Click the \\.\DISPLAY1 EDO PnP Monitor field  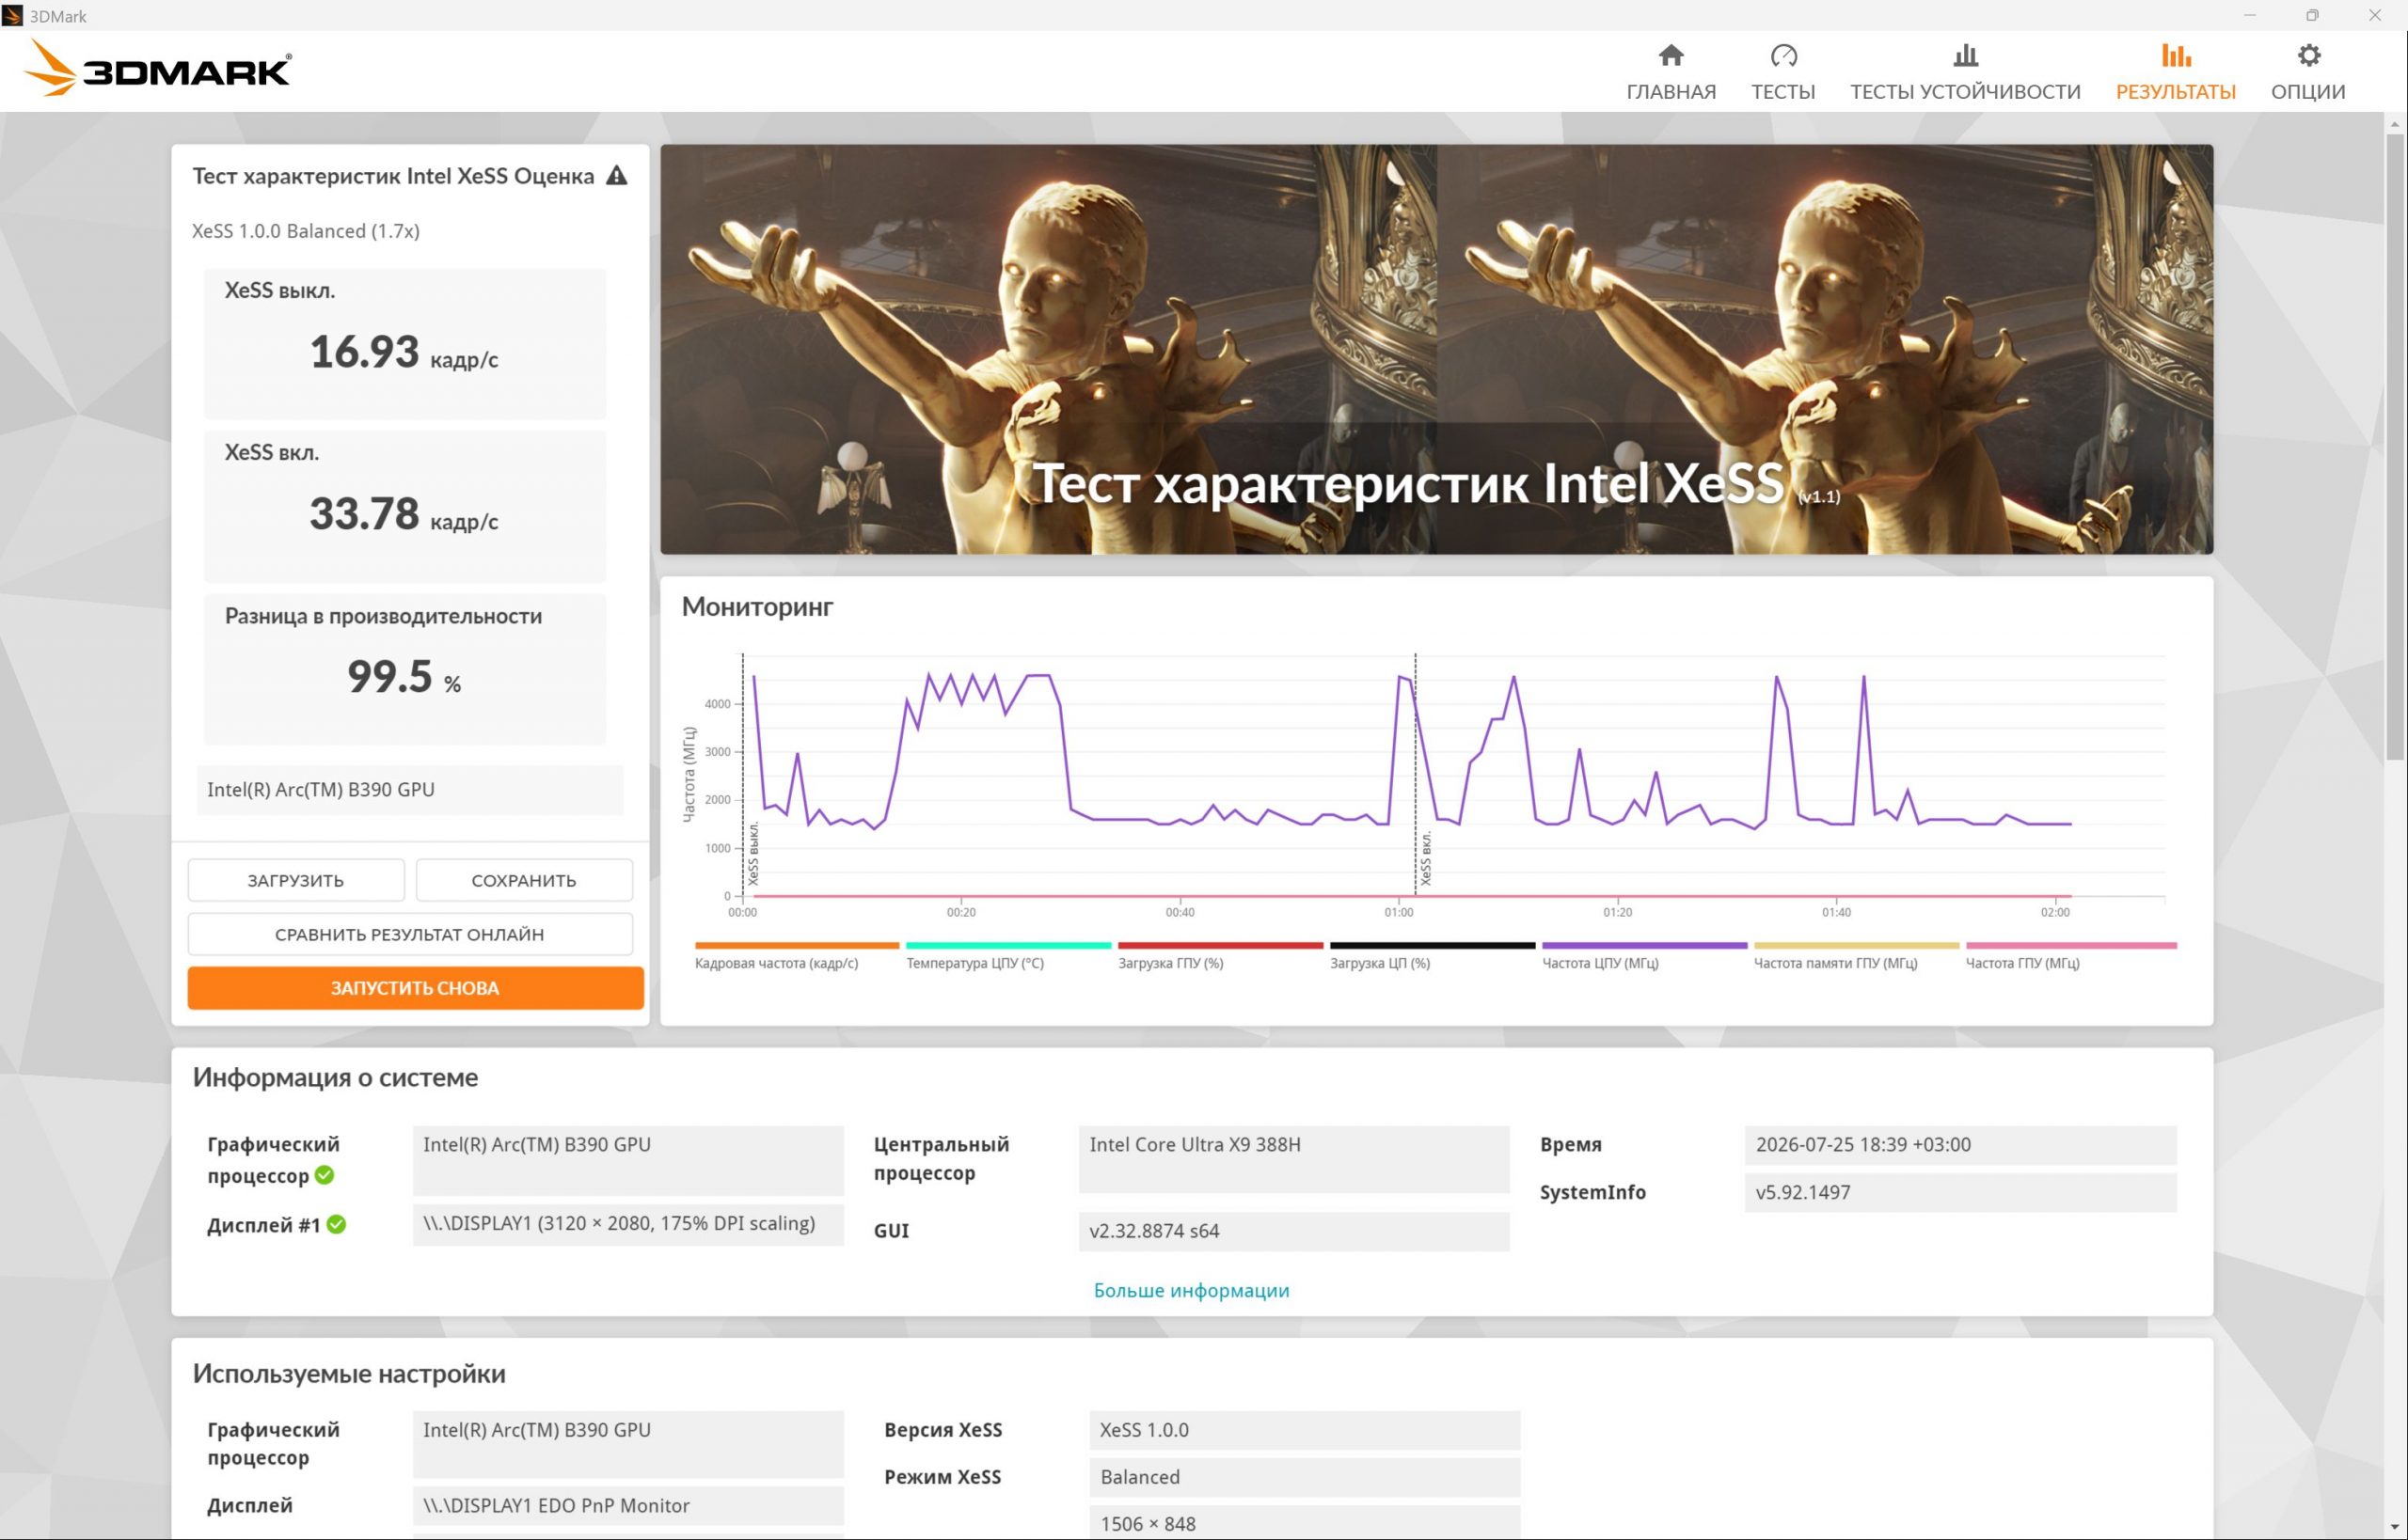tap(628, 1505)
